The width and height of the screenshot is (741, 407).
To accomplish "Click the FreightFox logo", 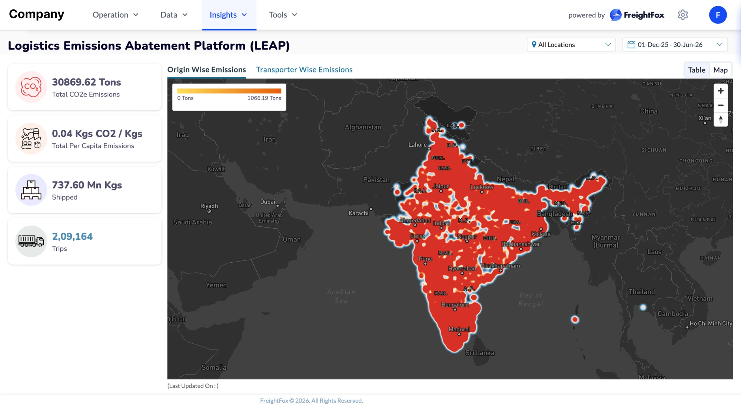I will click(x=637, y=15).
